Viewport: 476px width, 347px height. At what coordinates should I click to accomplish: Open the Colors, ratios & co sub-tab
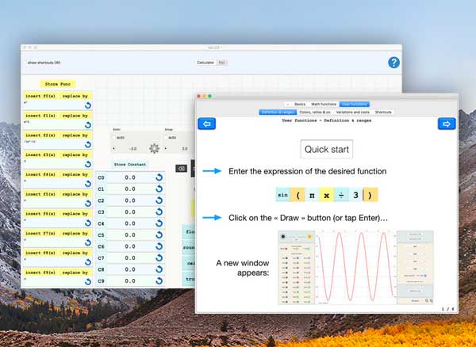pyautogui.click(x=315, y=112)
